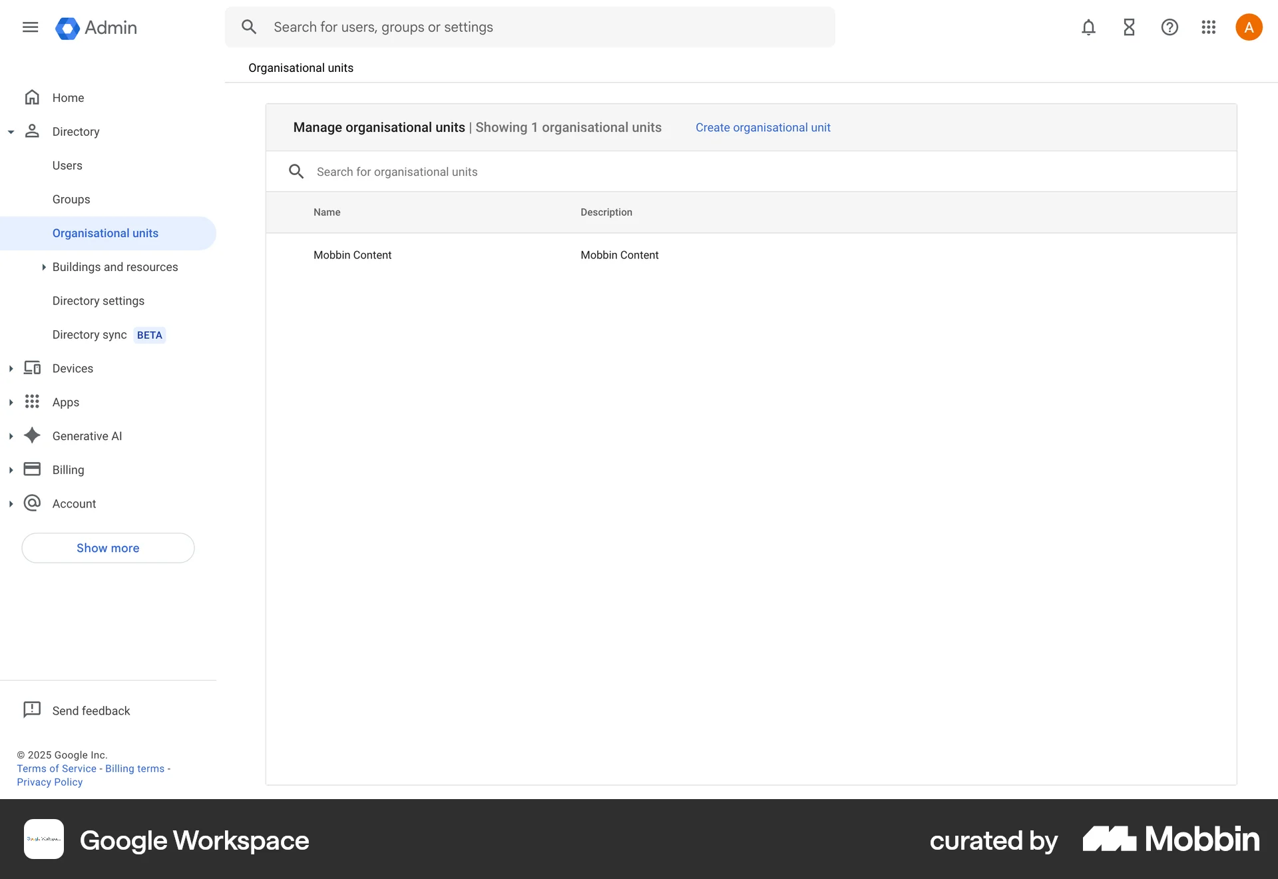The image size is (1278, 879).
Task: Select the Devices icon
Action: click(32, 368)
